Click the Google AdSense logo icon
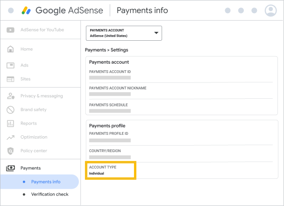 click(x=26, y=10)
